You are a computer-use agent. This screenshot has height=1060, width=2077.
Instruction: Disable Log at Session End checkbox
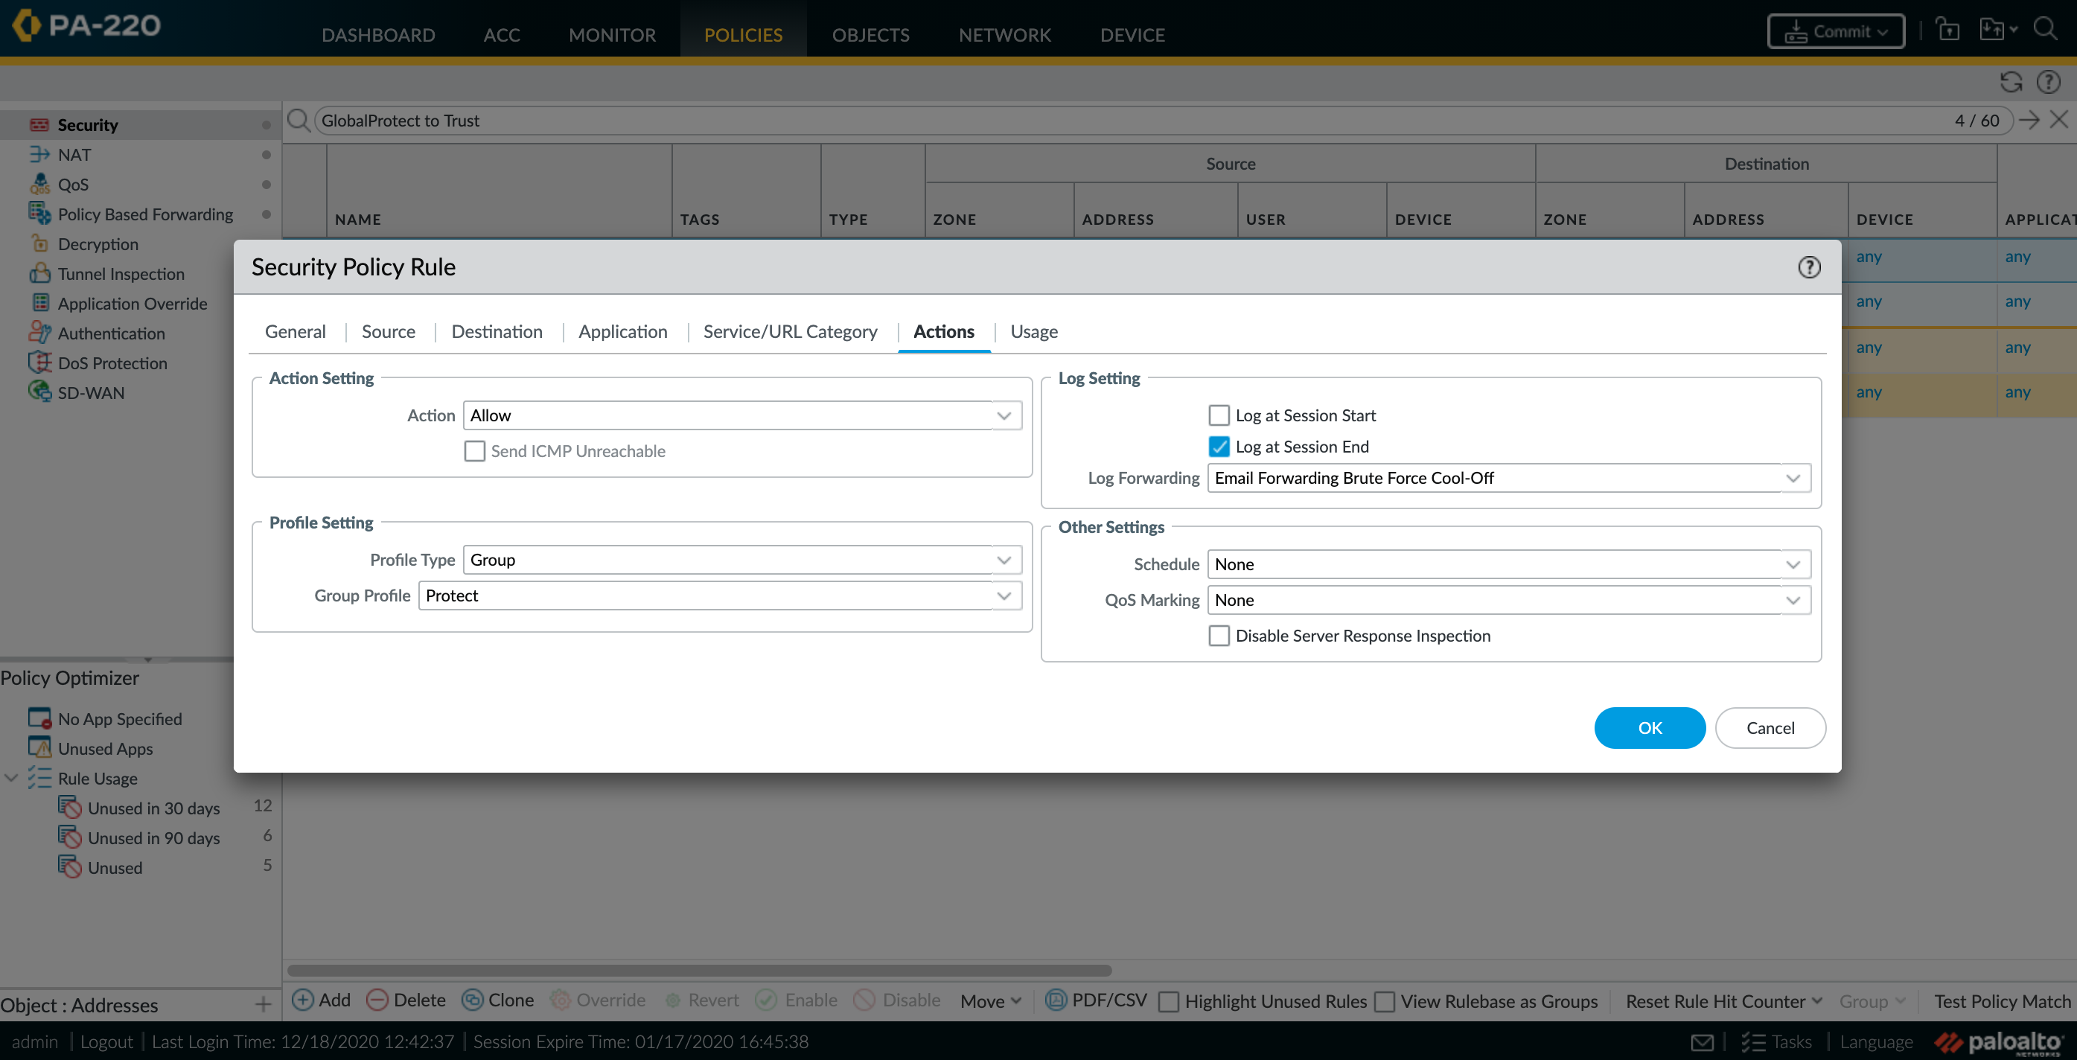[x=1219, y=446]
